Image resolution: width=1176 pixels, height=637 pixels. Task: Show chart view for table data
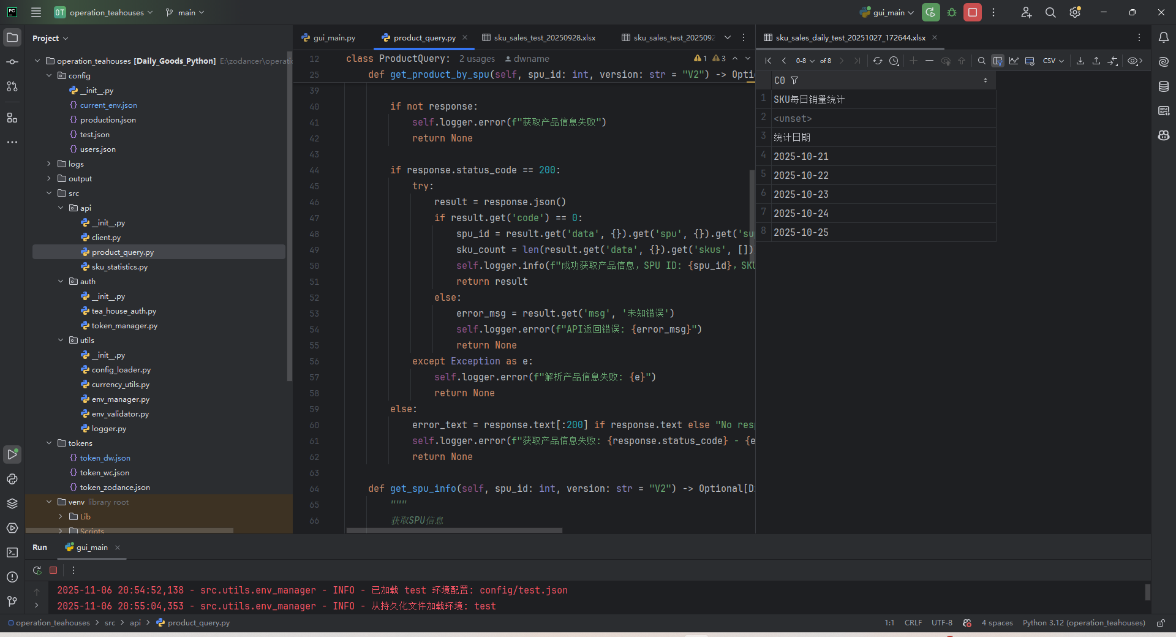point(1014,61)
